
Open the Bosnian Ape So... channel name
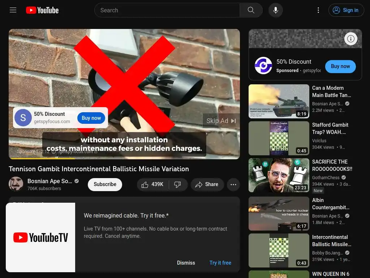tap(50, 181)
